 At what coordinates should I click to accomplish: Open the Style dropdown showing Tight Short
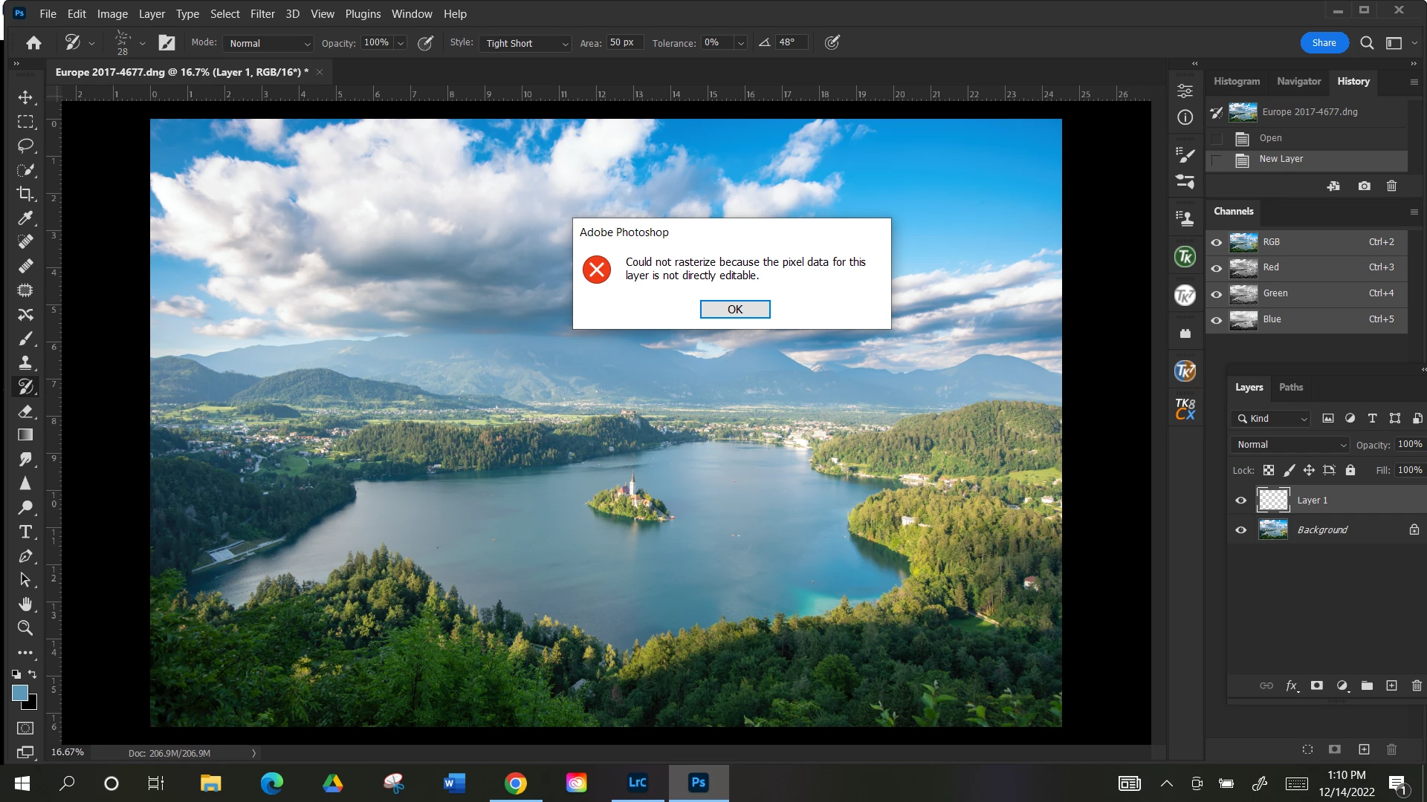[526, 43]
